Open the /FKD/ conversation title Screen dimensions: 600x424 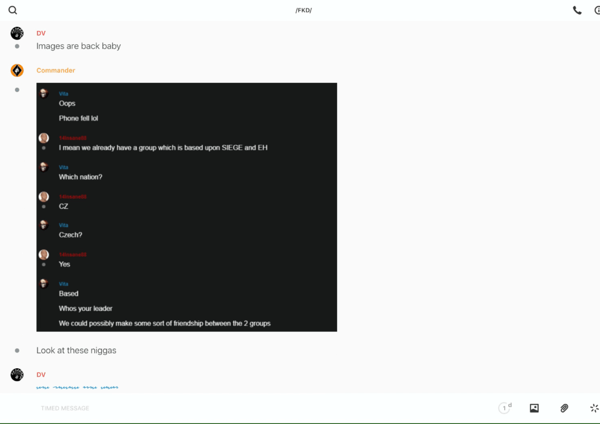304,10
